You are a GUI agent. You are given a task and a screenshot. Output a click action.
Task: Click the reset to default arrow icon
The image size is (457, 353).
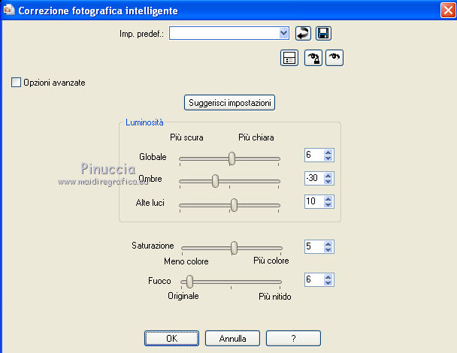coord(302,33)
